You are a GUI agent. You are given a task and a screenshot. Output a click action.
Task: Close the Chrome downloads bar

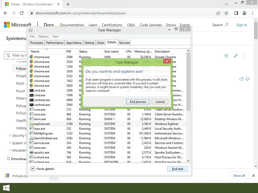coord(253,176)
